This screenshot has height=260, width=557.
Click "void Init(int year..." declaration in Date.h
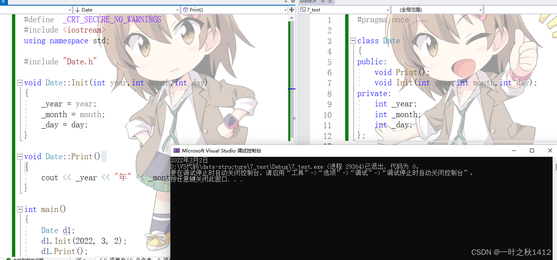click(456, 83)
